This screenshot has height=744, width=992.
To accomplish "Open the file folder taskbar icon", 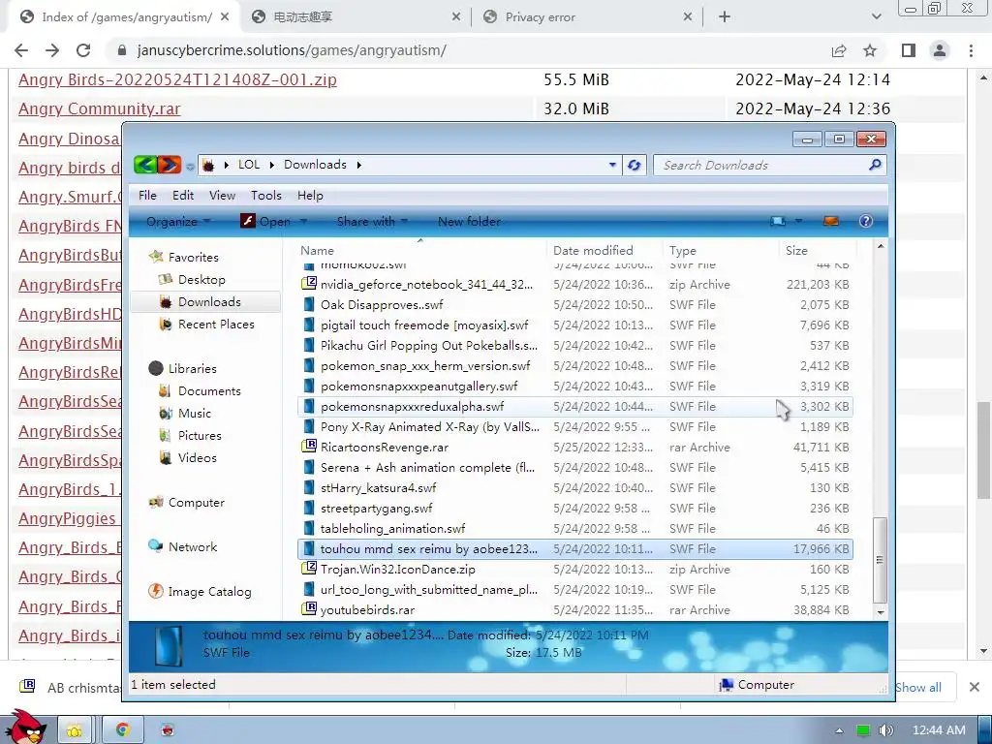I will click(75, 730).
